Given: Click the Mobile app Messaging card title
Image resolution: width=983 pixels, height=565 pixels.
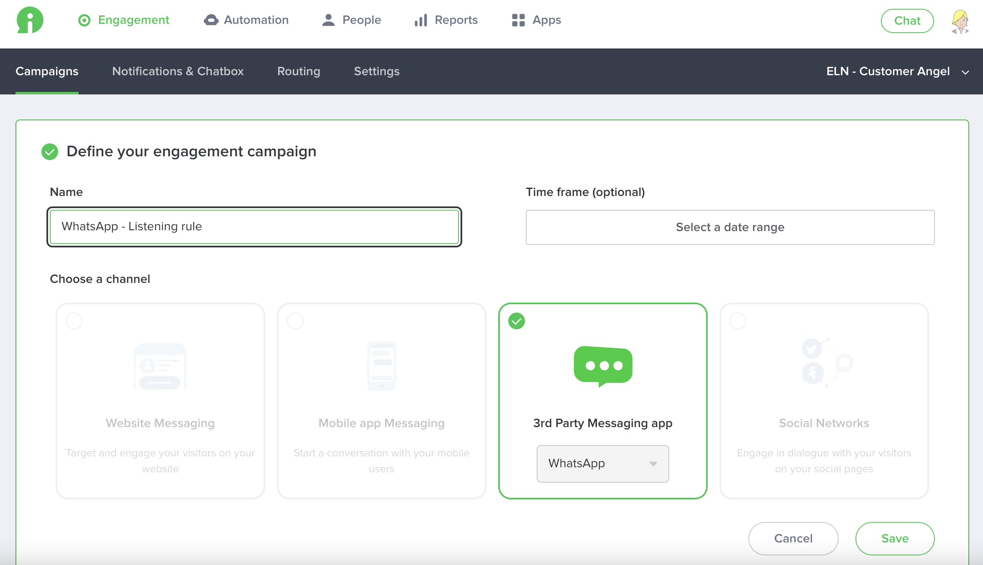Looking at the screenshot, I should click(381, 423).
